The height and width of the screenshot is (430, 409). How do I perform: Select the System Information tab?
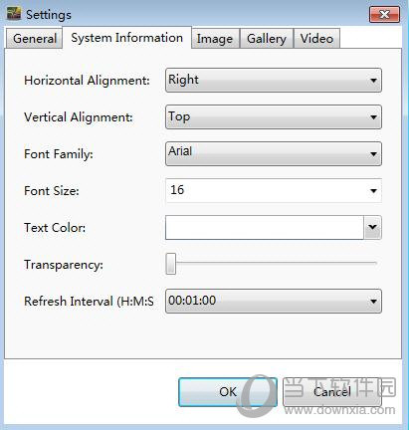tap(127, 38)
